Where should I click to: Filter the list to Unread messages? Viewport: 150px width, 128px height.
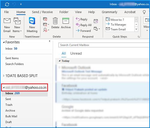[x=76, y=53]
